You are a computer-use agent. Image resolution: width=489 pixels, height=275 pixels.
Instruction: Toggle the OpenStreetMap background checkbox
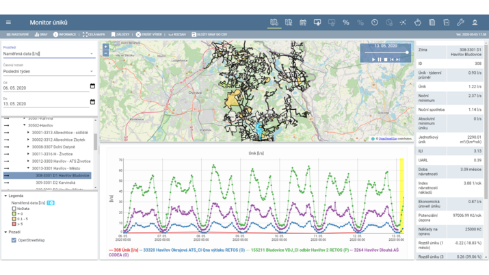(14, 240)
